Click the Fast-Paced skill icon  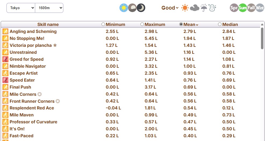click(x=5, y=136)
